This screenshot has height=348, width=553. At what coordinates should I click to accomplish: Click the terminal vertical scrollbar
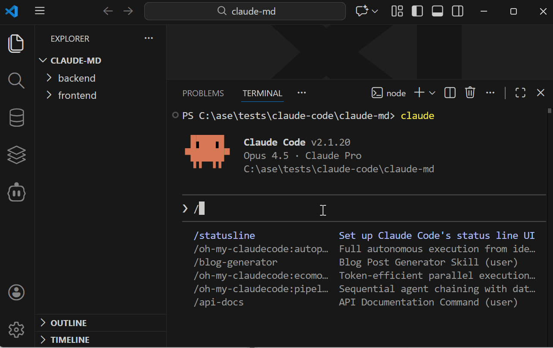coord(549,110)
